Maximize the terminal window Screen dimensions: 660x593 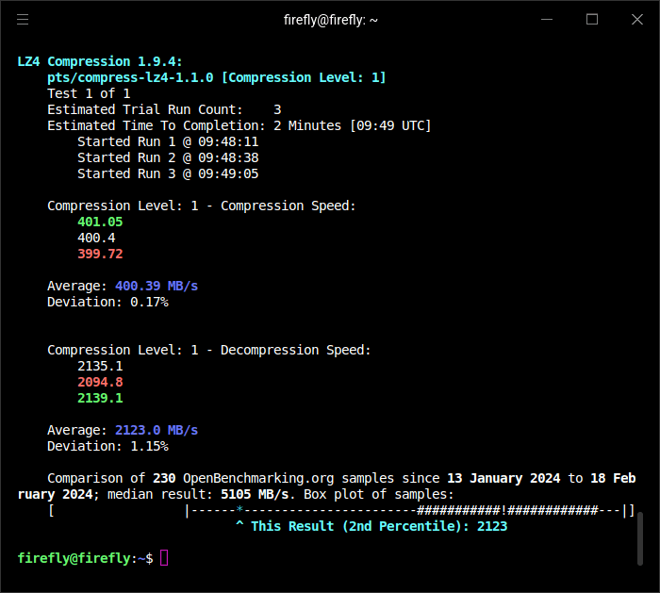click(592, 20)
